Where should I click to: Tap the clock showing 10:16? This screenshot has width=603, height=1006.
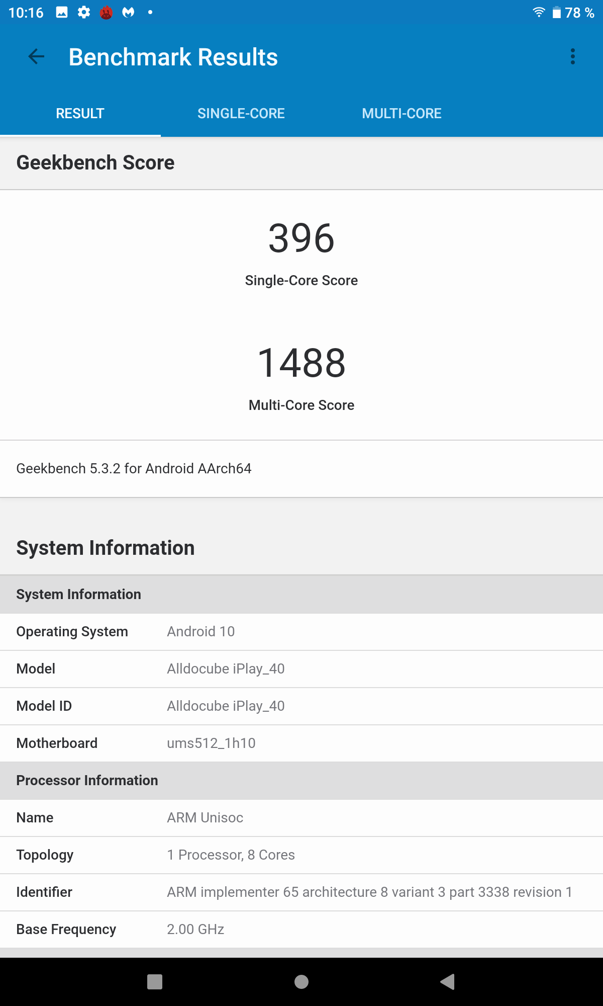(26, 13)
